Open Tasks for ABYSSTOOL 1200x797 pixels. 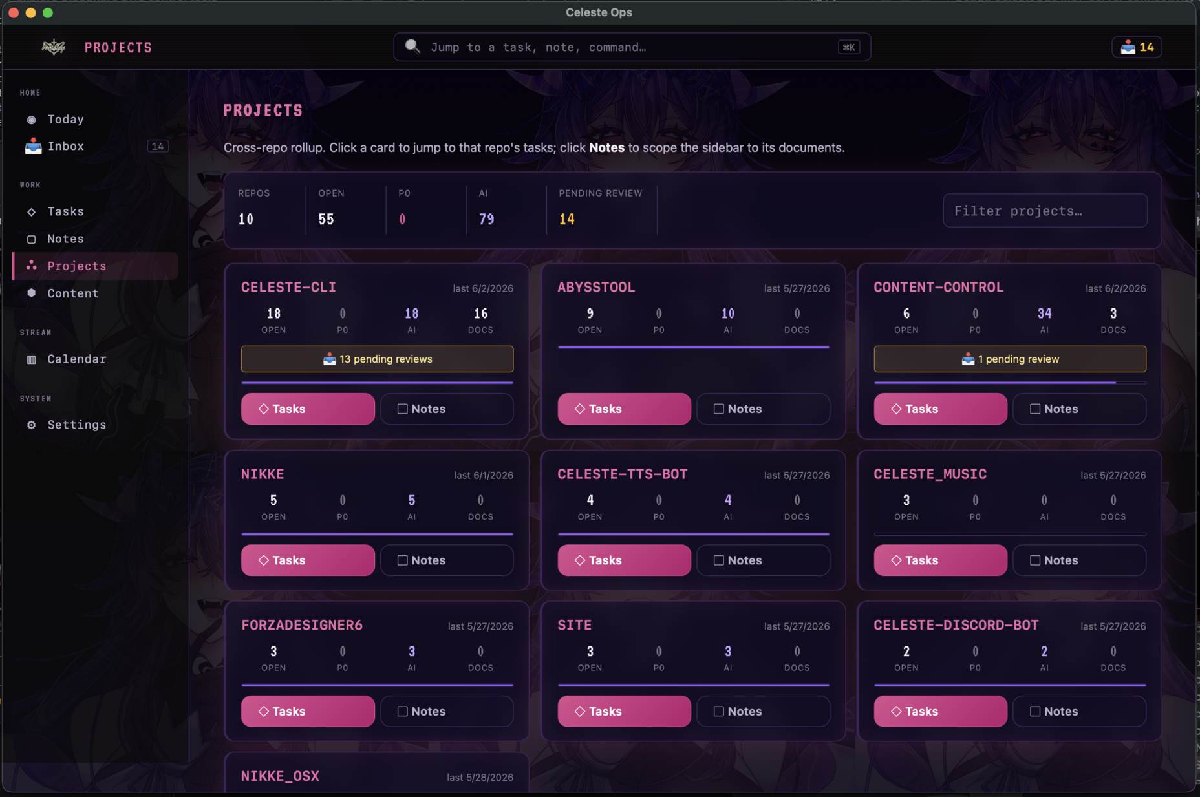pyautogui.click(x=624, y=409)
